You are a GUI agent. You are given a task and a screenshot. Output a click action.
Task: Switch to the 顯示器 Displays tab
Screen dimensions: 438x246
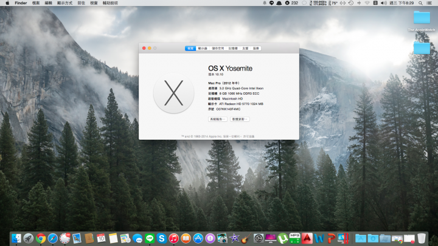203,48
